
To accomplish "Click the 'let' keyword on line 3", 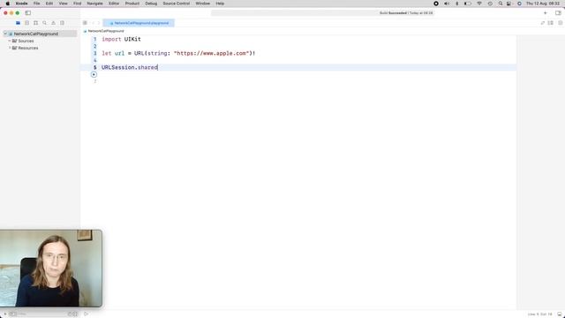I will tap(107, 53).
